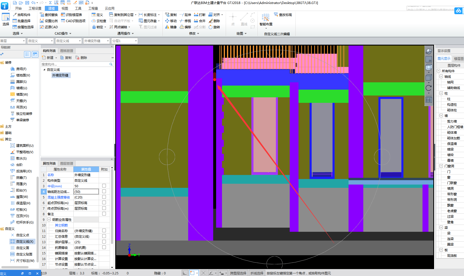Select the 偏移 offset tool
Screen dimensions: 464x276
pos(185,27)
